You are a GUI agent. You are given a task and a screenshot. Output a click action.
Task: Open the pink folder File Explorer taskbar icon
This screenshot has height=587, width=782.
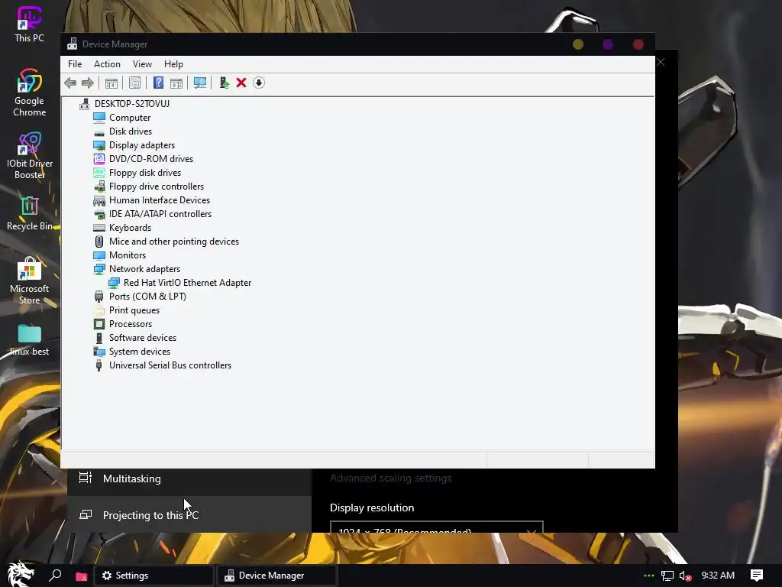81,576
